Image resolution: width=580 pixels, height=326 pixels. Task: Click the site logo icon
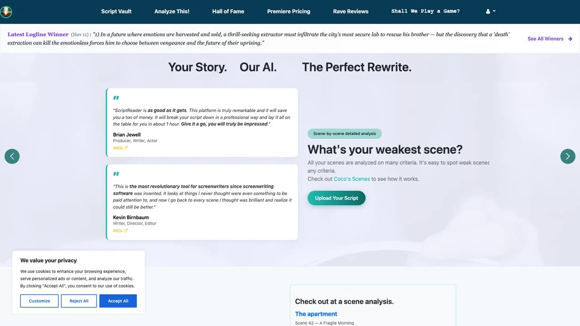pos(6,11)
